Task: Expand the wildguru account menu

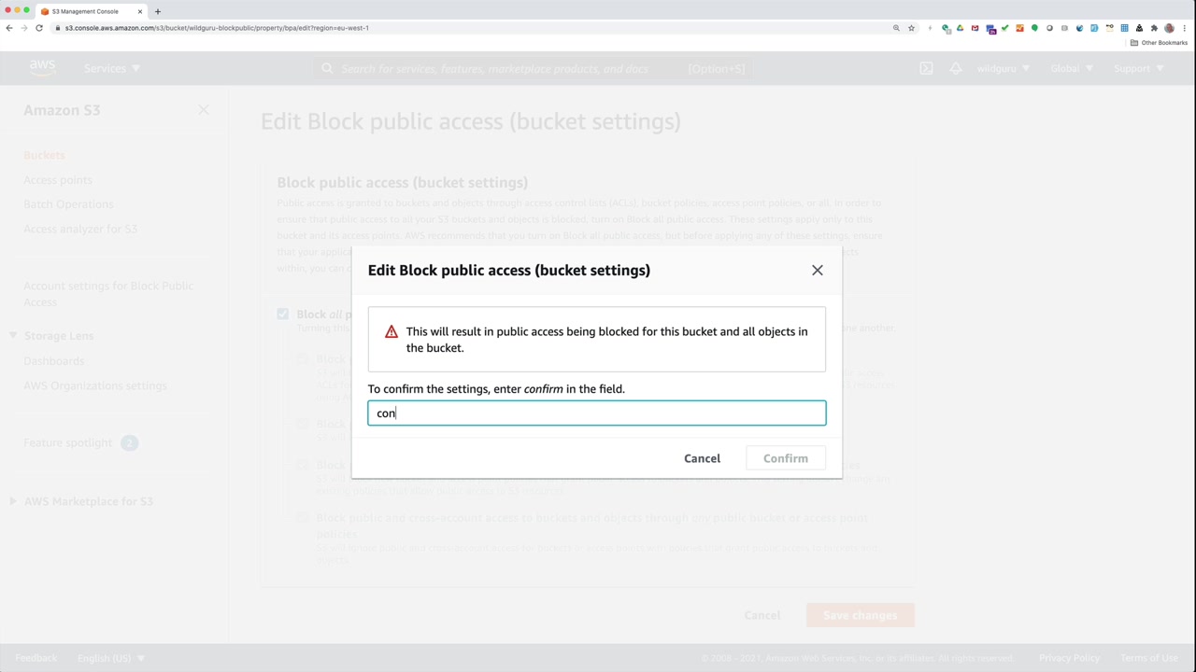Action: click(1004, 68)
